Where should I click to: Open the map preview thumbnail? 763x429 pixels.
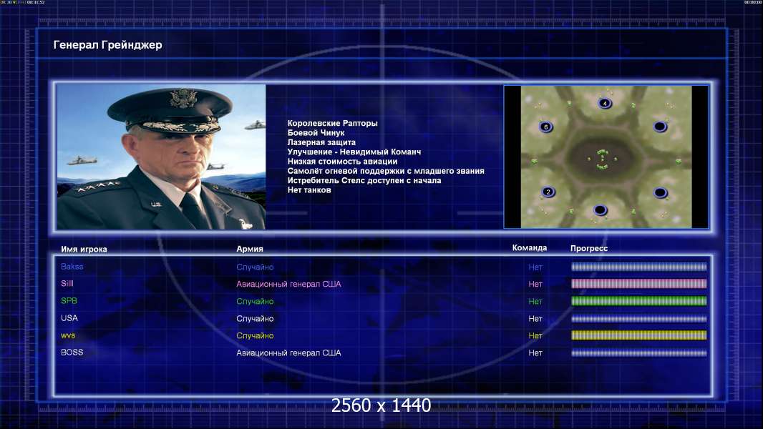coord(606,157)
